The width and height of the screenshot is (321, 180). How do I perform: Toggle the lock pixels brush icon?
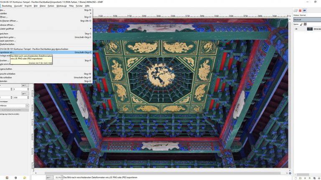coord(301,25)
